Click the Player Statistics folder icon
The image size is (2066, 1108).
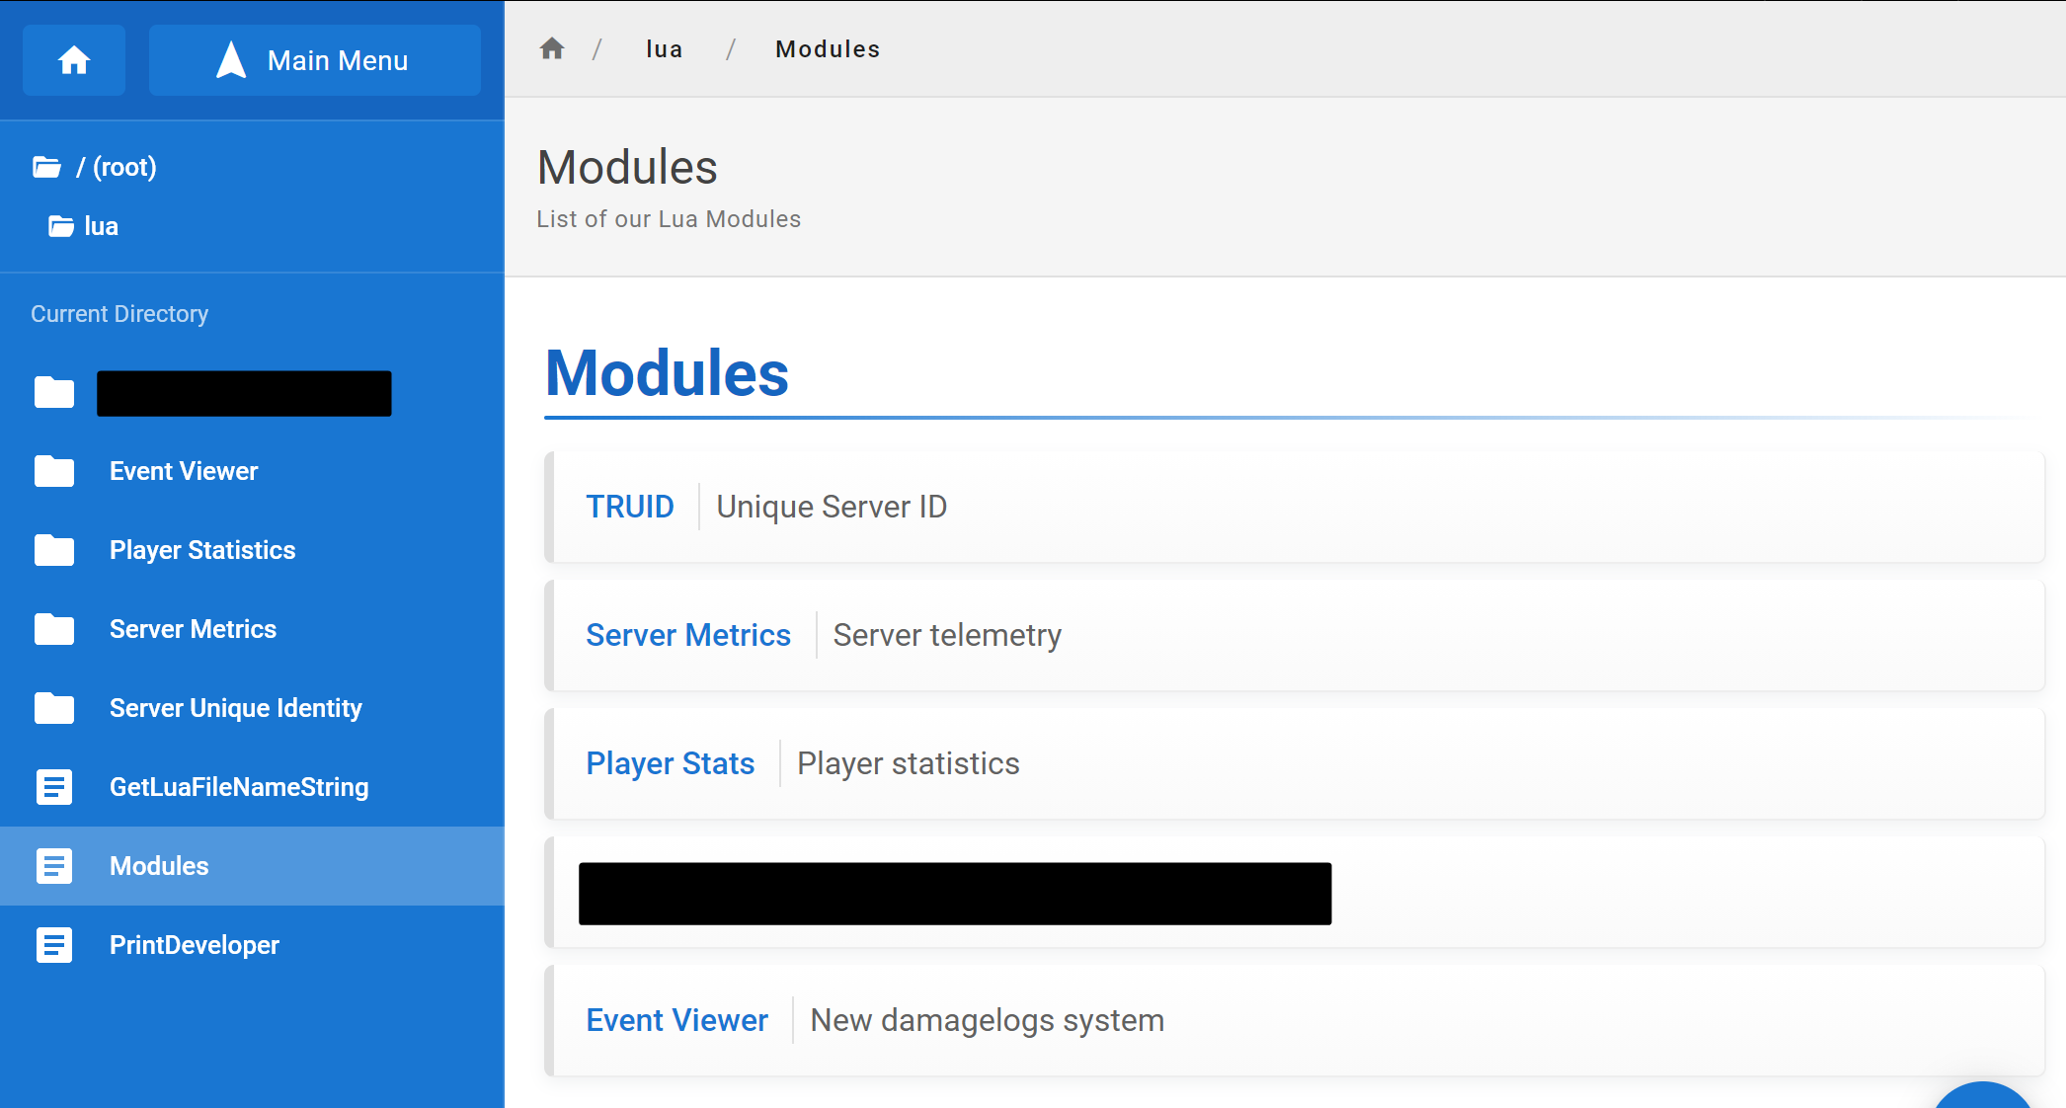(x=54, y=550)
